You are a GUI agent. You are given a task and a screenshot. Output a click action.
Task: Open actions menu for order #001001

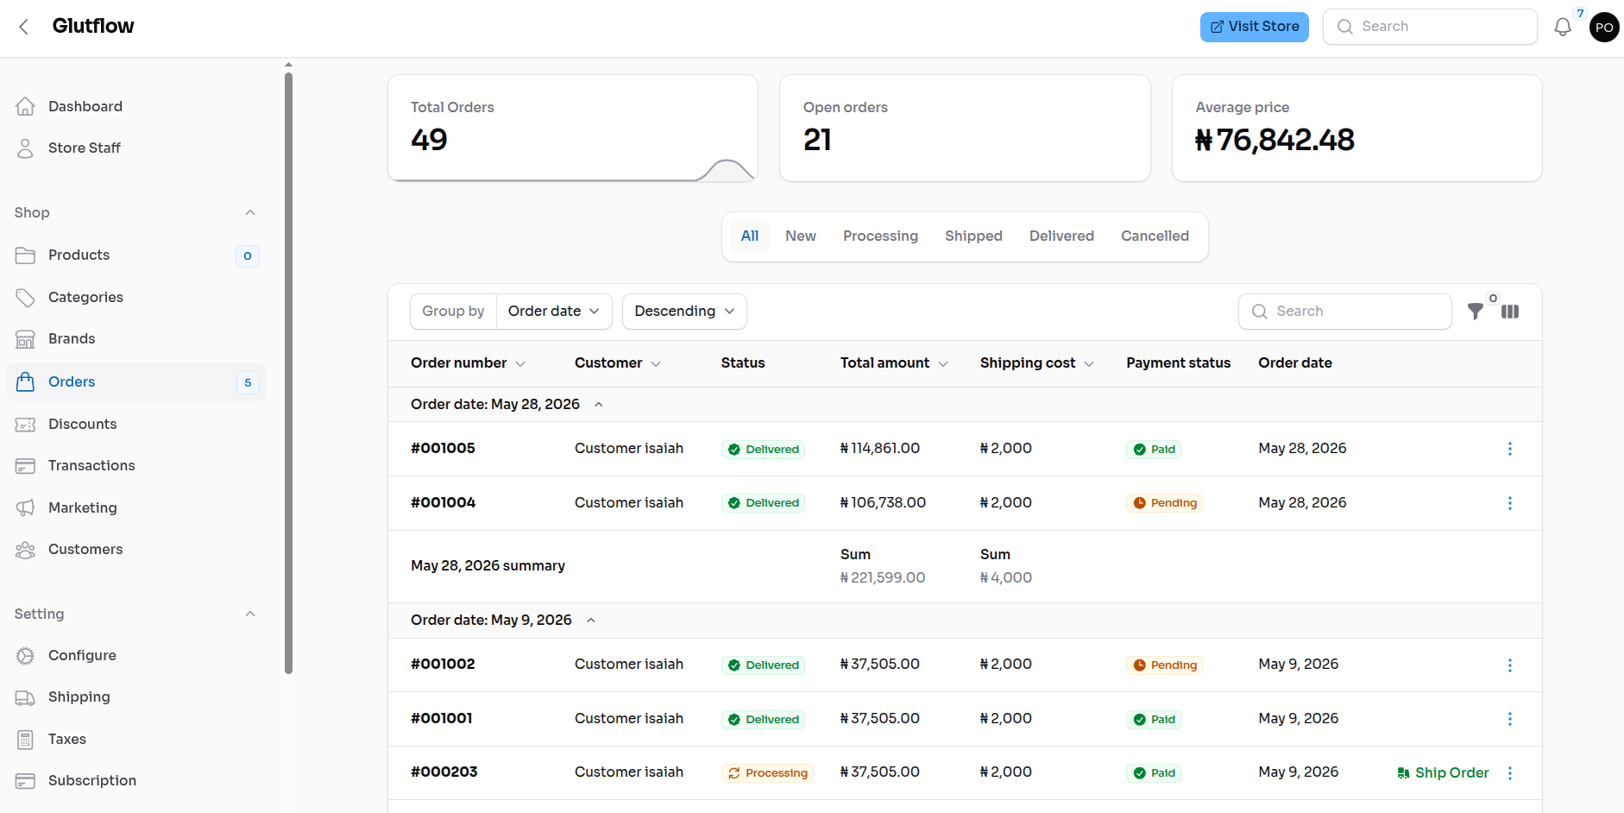tap(1510, 719)
